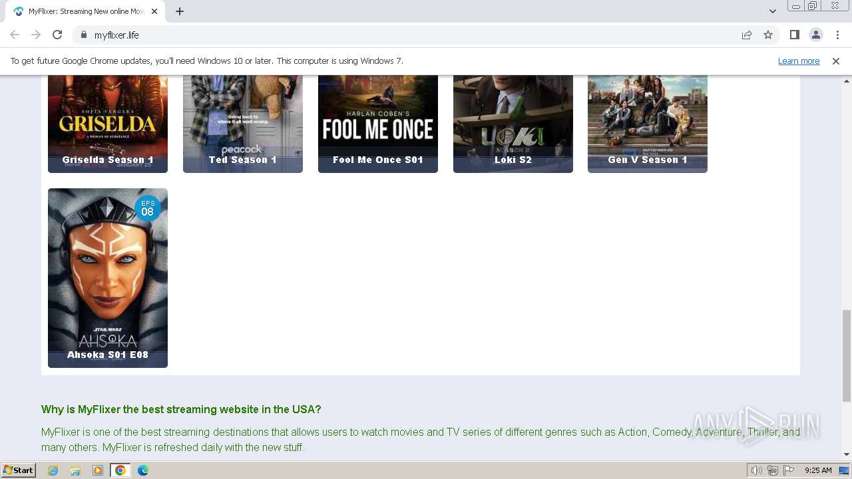Image resolution: width=852 pixels, height=479 pixels.
Task: Open Windows Media Player from taskbar
Action: pos(98,470)
